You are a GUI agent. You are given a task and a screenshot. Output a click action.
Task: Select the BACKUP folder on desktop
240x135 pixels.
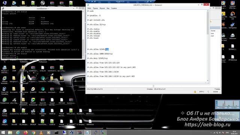coord(33,122)
